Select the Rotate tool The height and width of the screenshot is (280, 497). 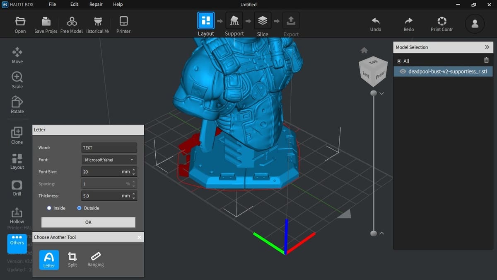click(17, 105)
